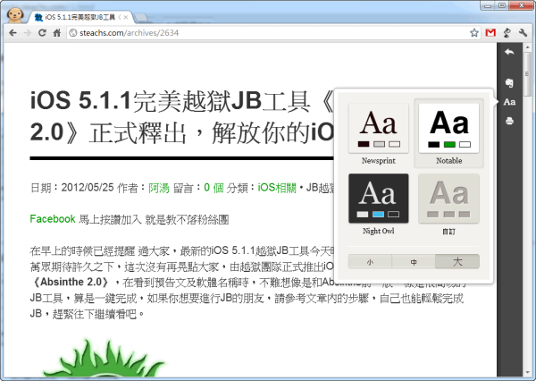Screen dimensions: 536x381
Task: Choose the Newsprint theme
Action: point(379,134)
